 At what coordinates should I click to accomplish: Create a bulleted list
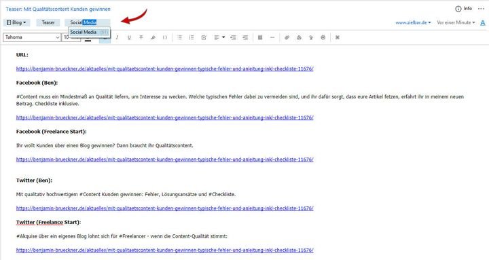[x=179, y=37]
